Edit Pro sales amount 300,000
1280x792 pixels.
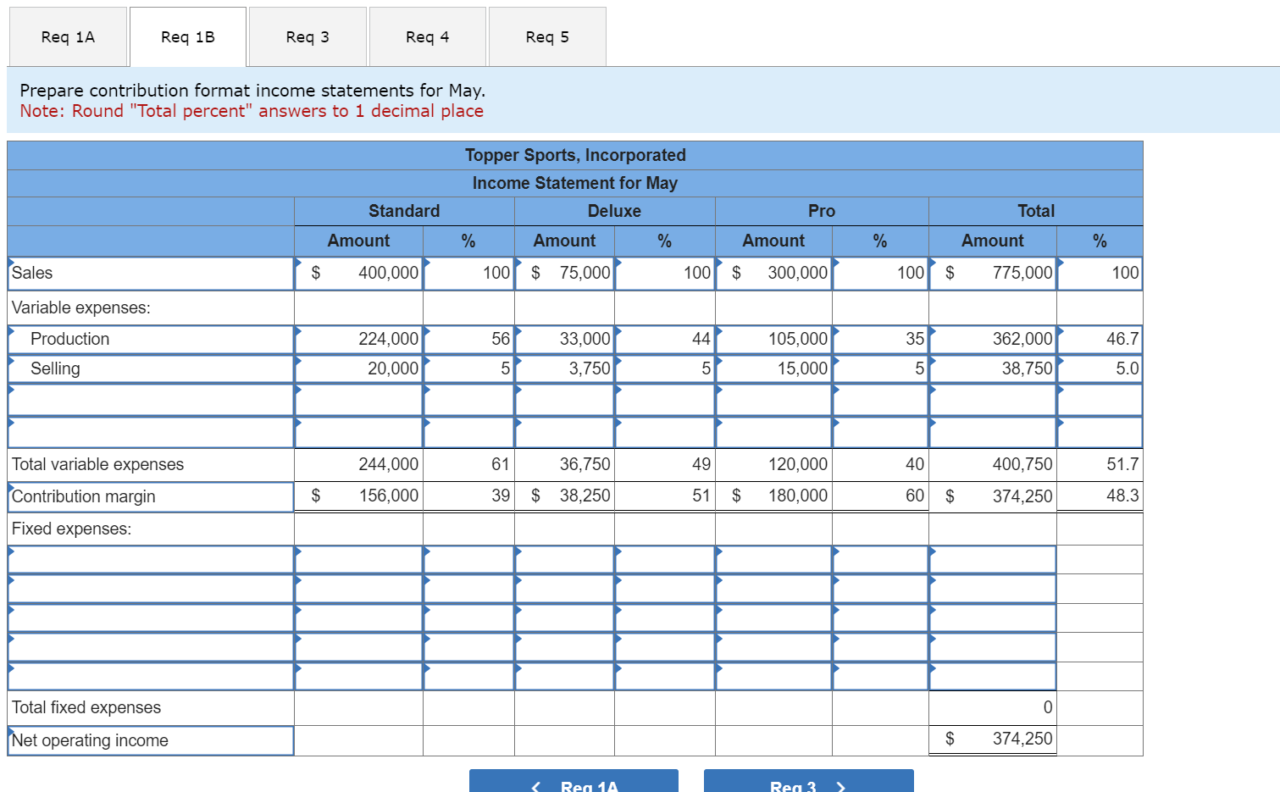773,274
